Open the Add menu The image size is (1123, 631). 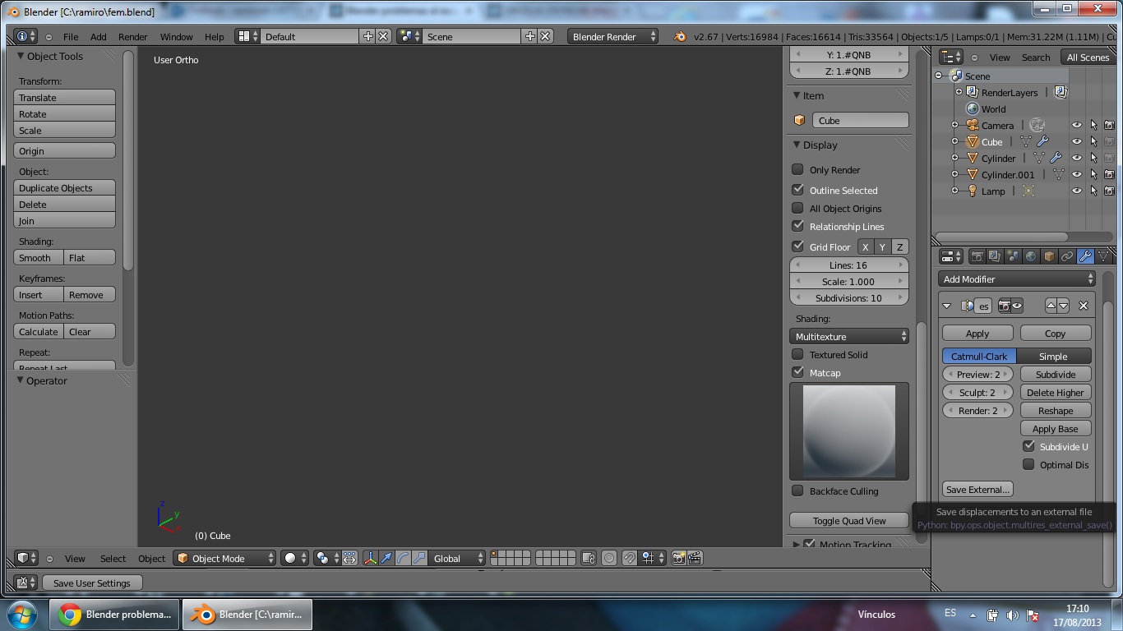pos(99,36)
